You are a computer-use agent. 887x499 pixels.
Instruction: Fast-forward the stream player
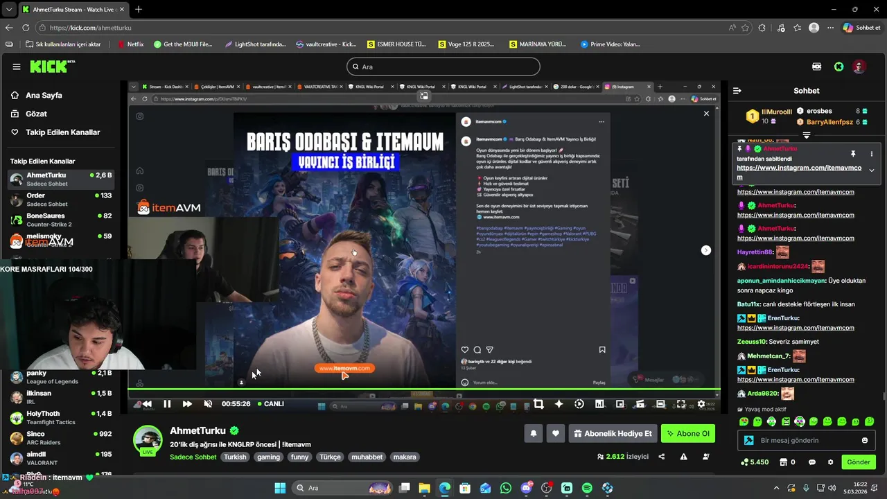[187, 404]
